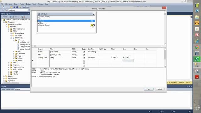Image resolution: width=201 pixels, height=113 pixels.
Task: Open File Explorer folder icon on taskbar
Action: pyautogui.click(x=197, y=17)
